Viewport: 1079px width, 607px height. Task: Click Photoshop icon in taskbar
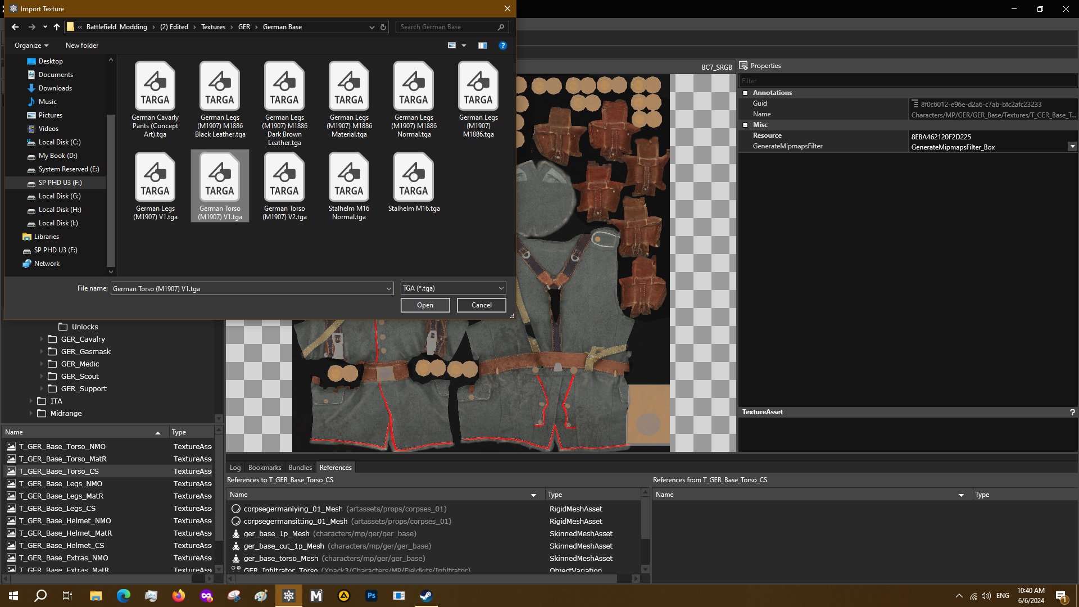(x=371, y=596)
